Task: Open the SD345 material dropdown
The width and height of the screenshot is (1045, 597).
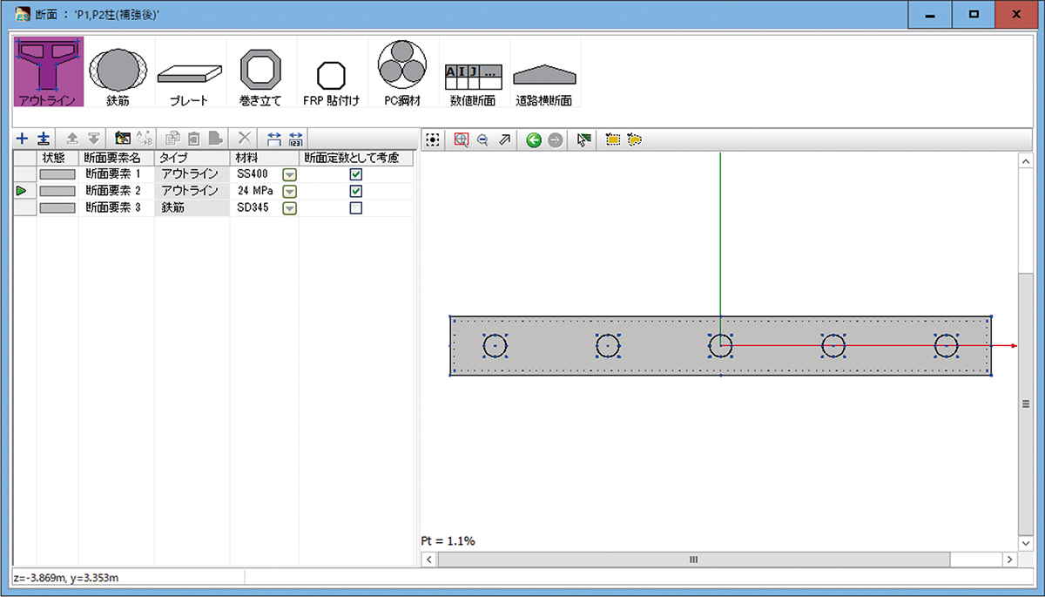Action: (289, 207)
